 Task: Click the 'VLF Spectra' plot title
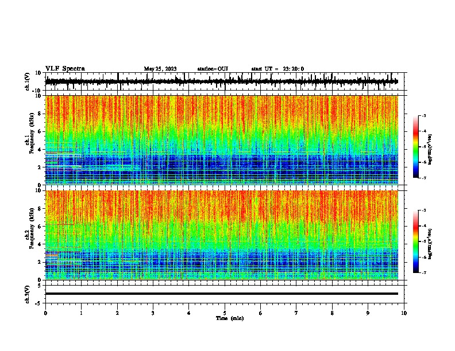tap(65, 69)
